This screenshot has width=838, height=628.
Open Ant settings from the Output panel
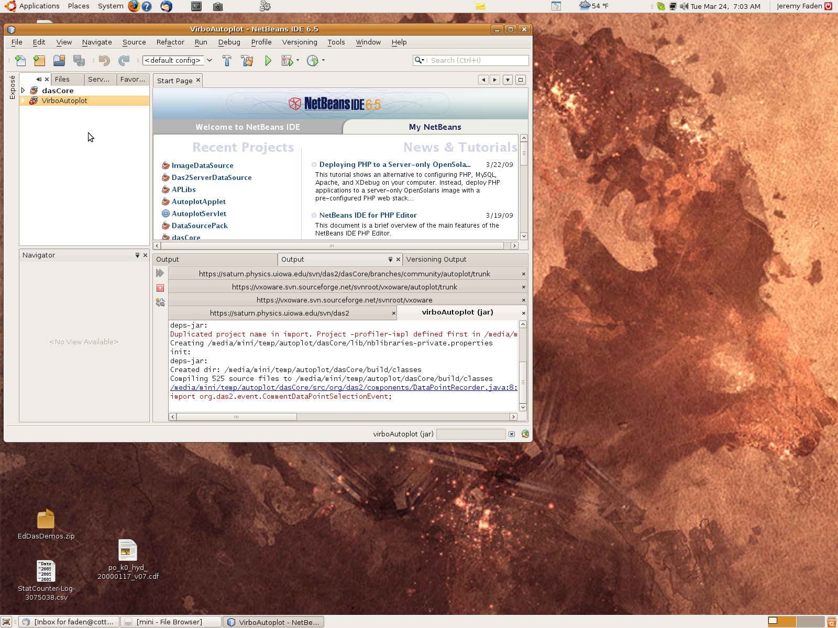click(x=160, y=302)
